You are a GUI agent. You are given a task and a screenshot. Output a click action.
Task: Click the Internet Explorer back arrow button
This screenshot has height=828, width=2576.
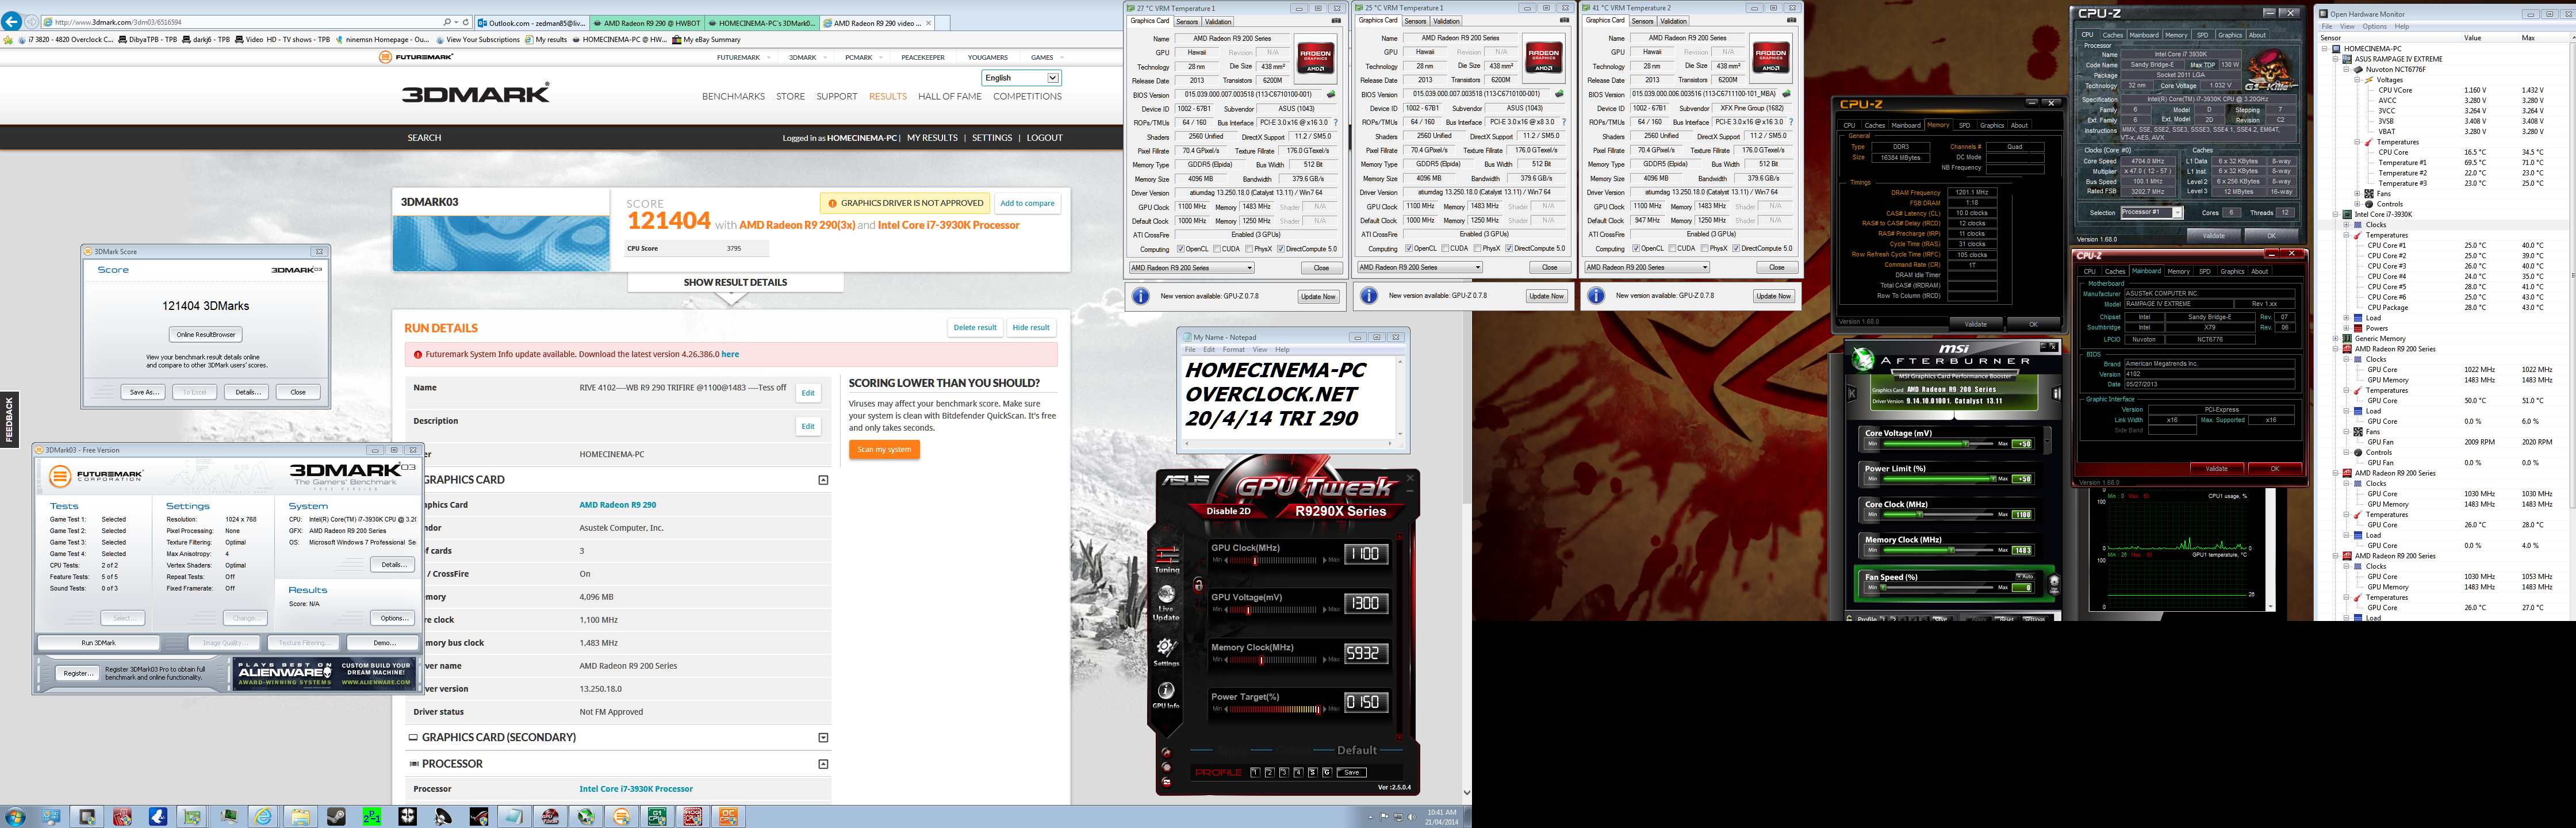(12, 21)
